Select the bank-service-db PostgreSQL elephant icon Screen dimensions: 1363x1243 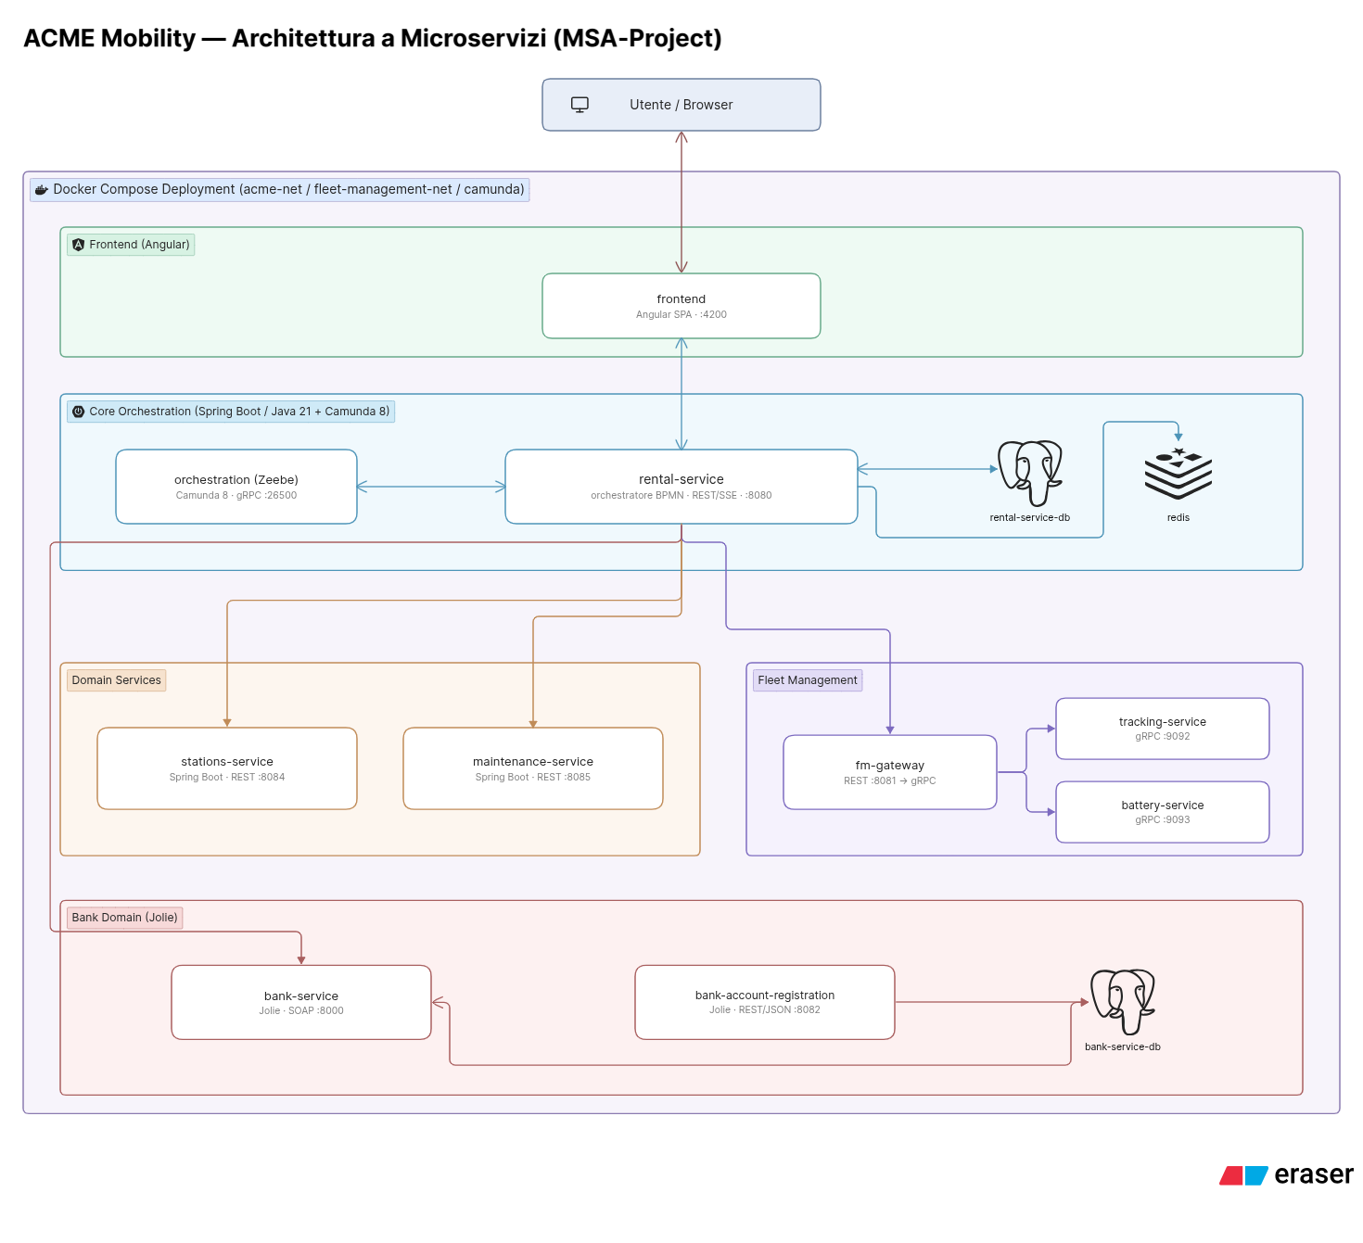(x=1122, y=1002)
